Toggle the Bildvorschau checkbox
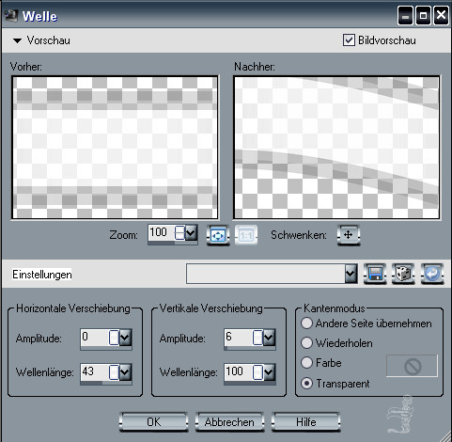Image resolution: width=452 pixels, height=442 pixels. tap(349, 40)
